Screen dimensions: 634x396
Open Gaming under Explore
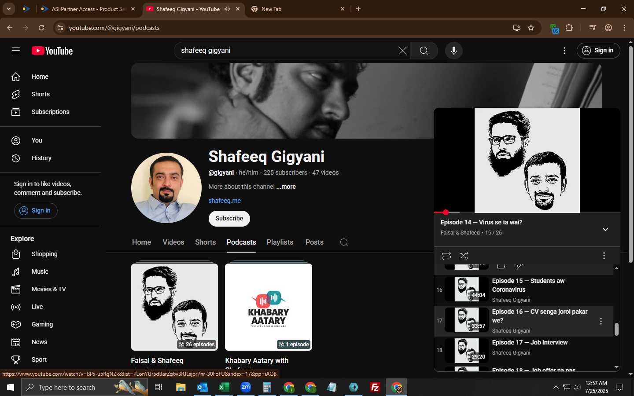[x=51, y=324]
